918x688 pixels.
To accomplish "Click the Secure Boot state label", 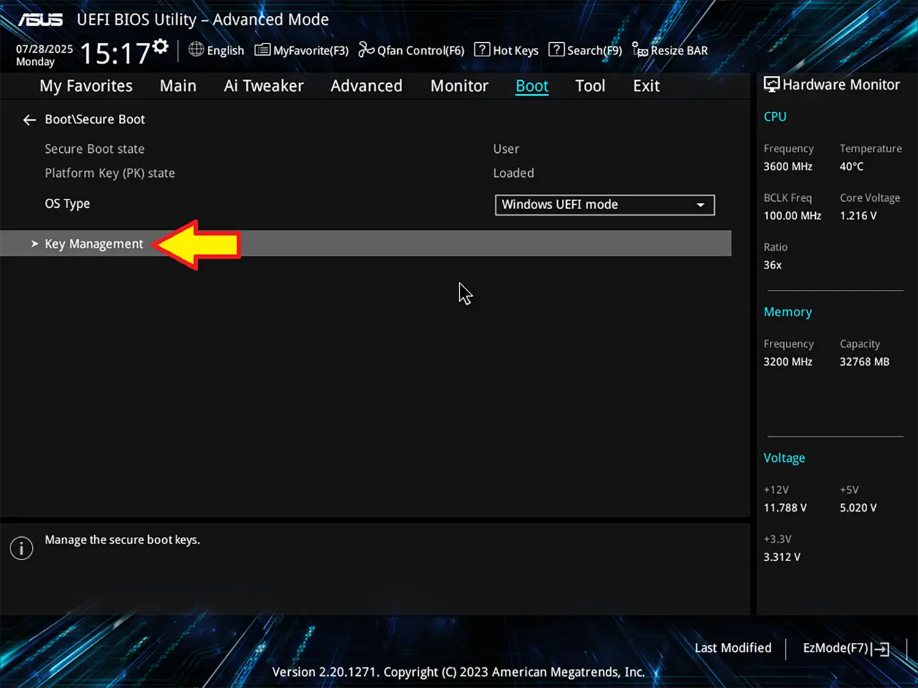I will [95, 149].
